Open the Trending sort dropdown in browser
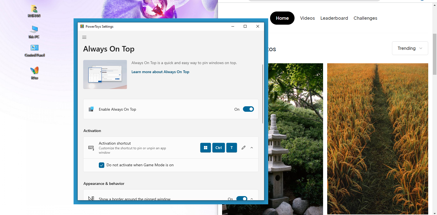 [x=410, y=48]
